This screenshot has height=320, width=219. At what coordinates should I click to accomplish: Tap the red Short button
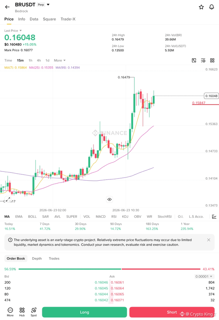pos(172,312)
